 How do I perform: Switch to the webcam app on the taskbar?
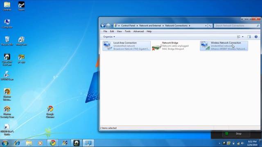pyautogui.click(x=77, y=143)
